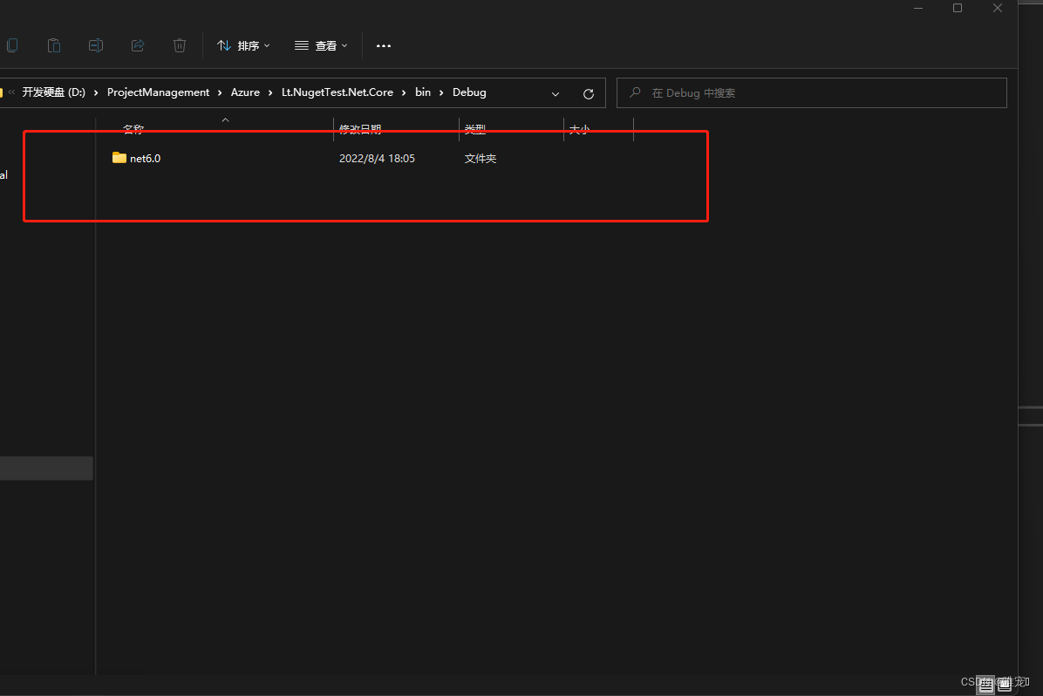
Task: Open the 排序 sort menu
Action: (243, 45)
